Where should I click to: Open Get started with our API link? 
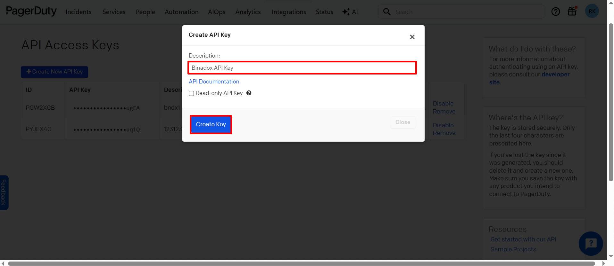coord(523,239)
